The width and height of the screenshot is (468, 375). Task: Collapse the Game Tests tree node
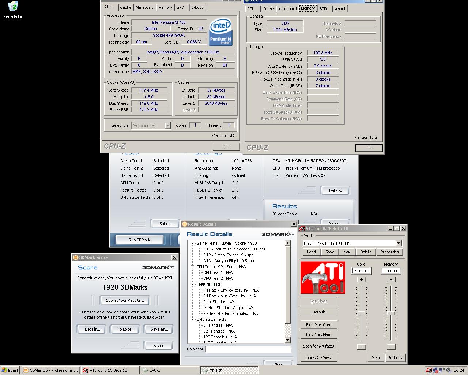pyautogui.click(x=192, y=243)
